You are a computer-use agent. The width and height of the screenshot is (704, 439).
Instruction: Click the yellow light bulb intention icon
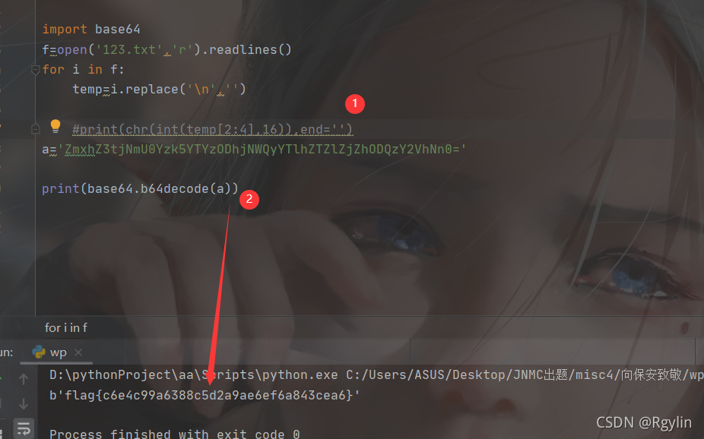tap(55, 126)
